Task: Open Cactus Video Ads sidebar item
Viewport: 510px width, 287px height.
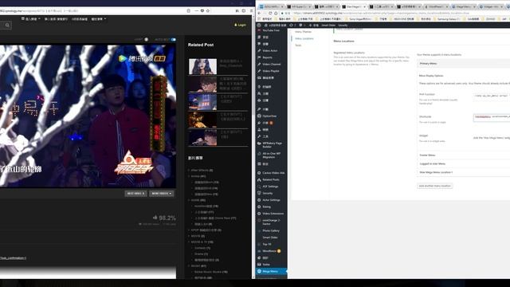Action: 273,173
